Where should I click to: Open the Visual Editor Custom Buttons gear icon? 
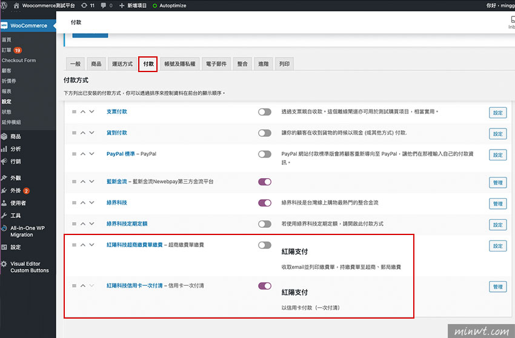[x=4, y=263]
